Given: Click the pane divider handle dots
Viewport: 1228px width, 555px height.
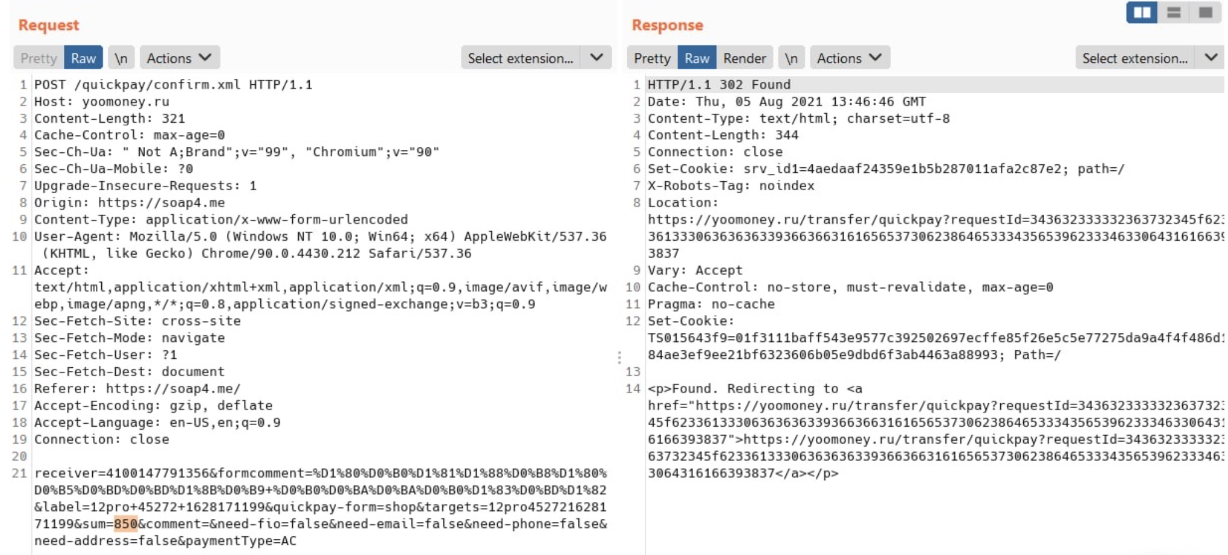Looking at the screenshot, I should (619, 358).
